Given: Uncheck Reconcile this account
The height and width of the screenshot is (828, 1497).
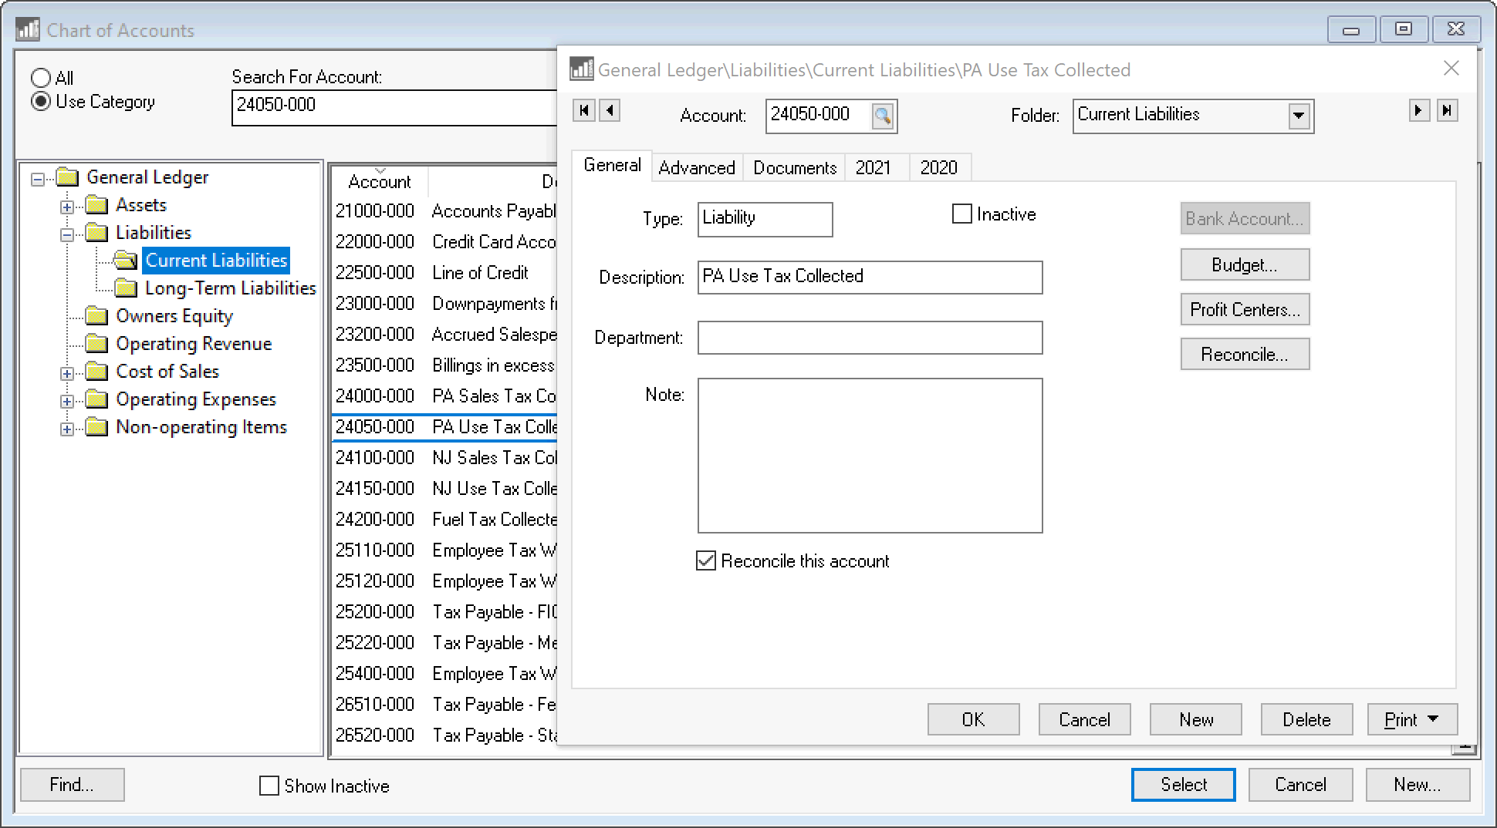Looking at the screenshot, I should pos(706,560).
